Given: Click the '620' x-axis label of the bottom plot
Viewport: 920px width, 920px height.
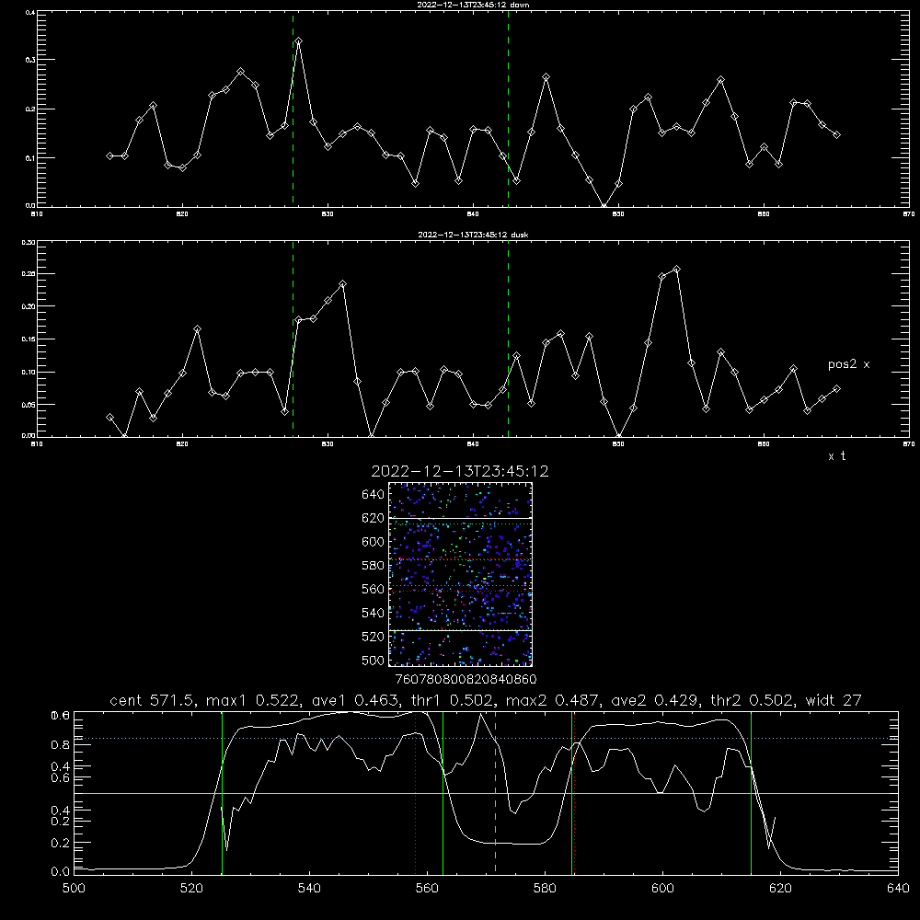Looking at the screenshot, I should [x=780, y=889].
